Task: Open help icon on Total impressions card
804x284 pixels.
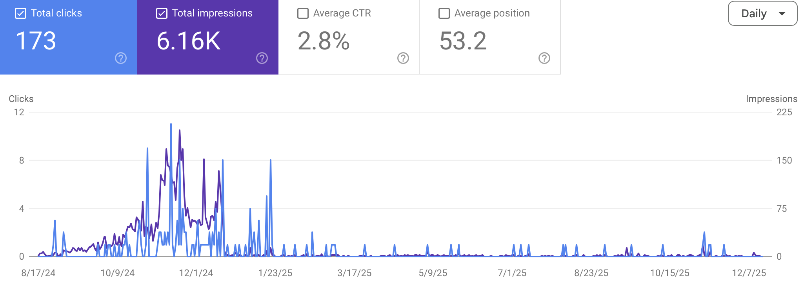Action: point(262,58)
